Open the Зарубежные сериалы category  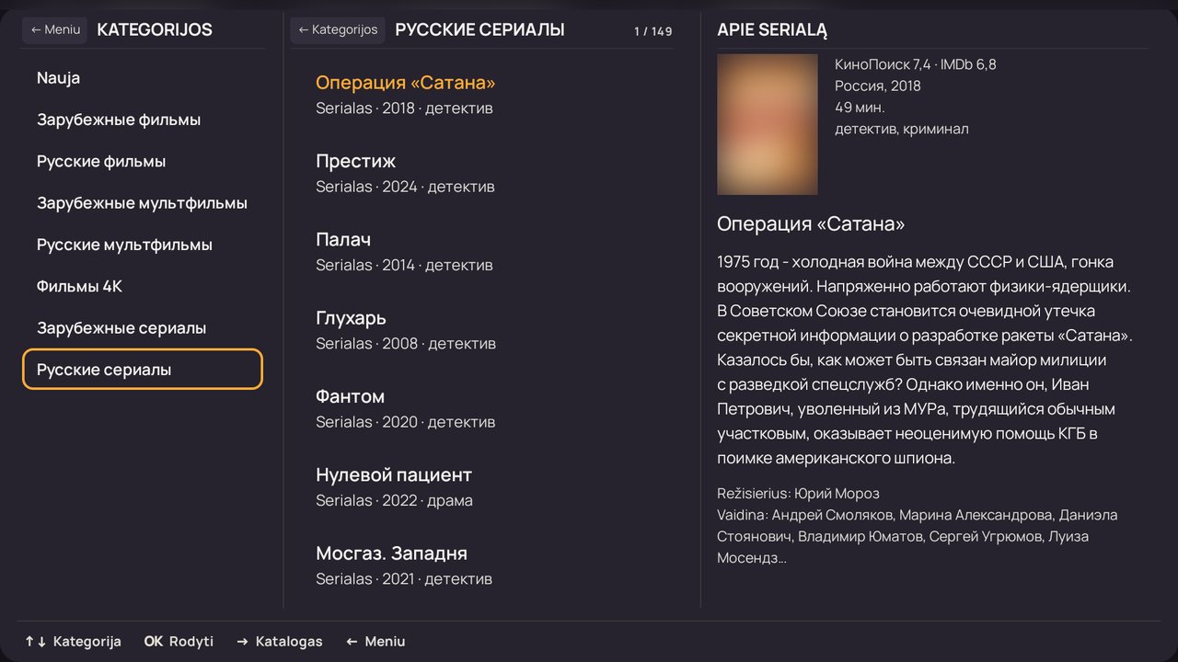click(143, 328)
